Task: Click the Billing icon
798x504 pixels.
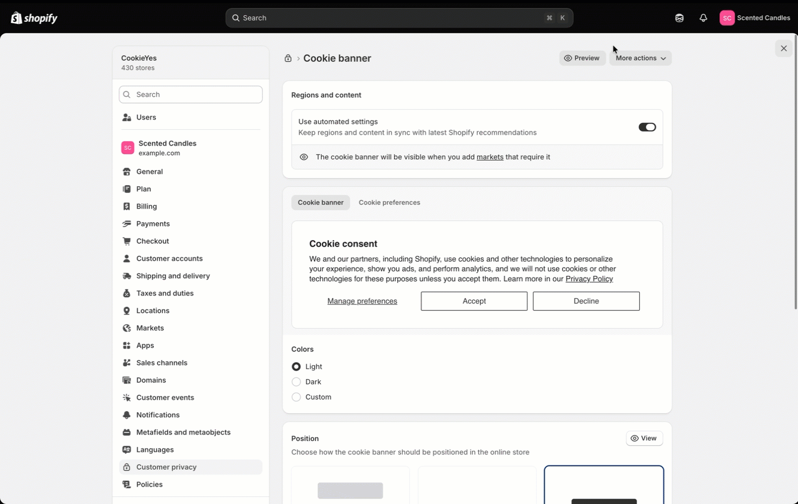Action: [x=127, y=206]
